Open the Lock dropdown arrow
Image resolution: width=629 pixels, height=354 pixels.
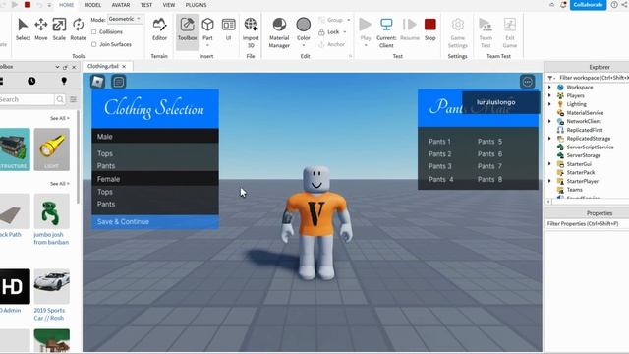(345, 32)
